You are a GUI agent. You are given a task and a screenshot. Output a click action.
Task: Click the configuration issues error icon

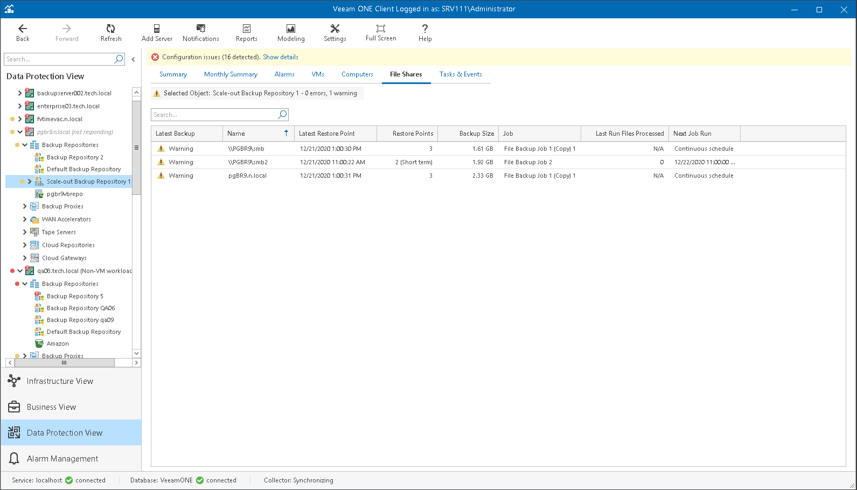[155, 57]
